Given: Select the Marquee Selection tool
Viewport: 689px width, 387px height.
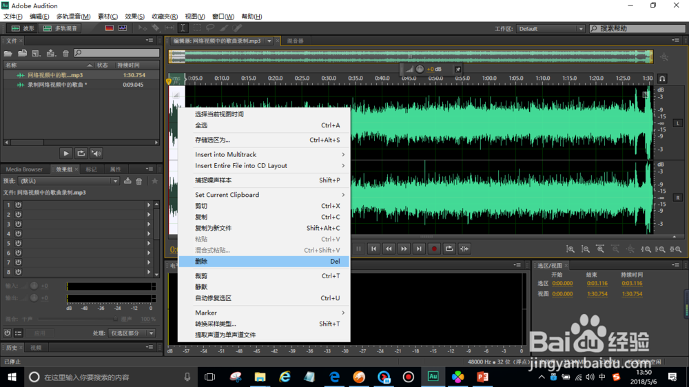Looking at the screenshot, I should [x=197, y=28].
